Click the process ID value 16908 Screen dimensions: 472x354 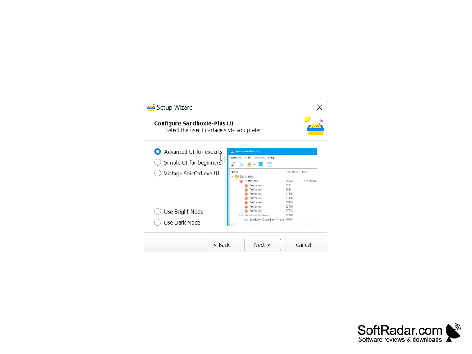[289, 219]
